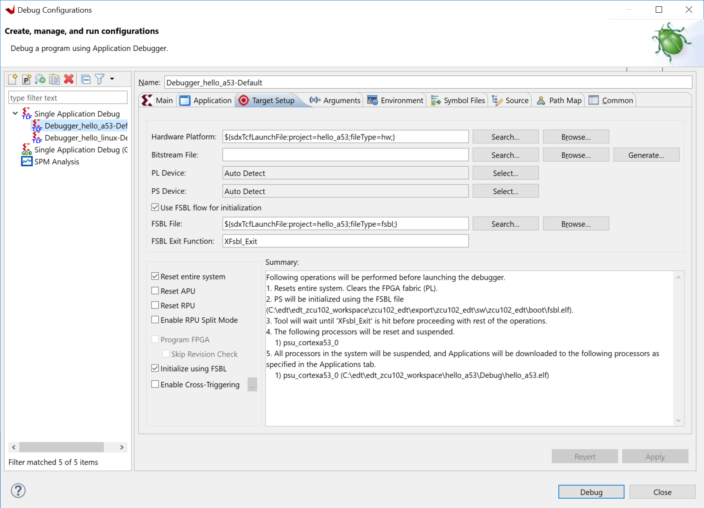The image size is (704, 508).
Task: Click the Close button
Action: click(x=662, y=492)
